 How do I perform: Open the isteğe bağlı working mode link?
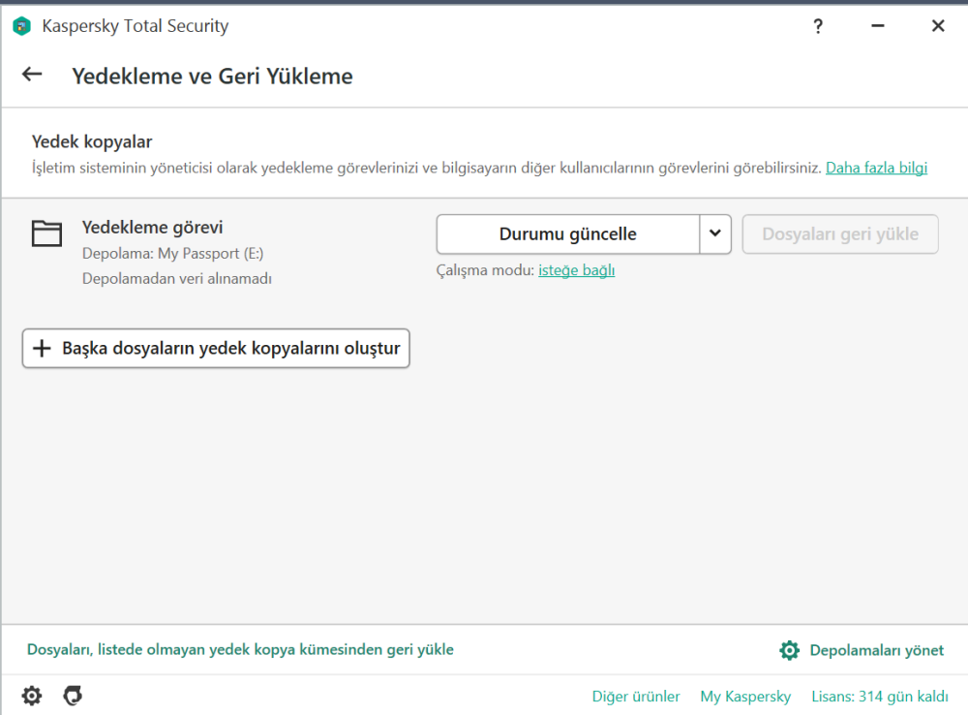[x=577, y=270]
